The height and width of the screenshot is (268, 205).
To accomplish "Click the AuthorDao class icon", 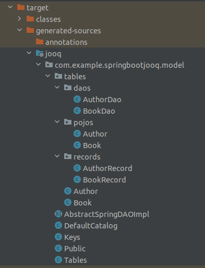I will (x=77, y=100).
